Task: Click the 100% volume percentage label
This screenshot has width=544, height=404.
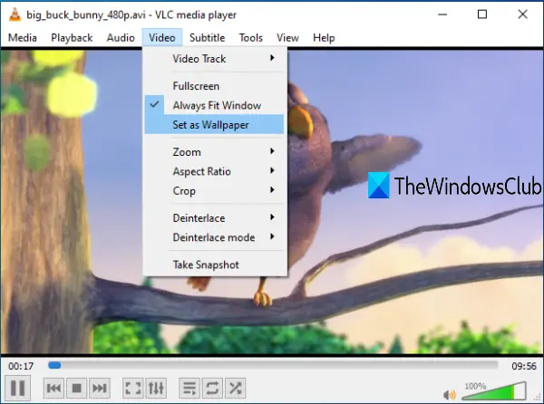Action: click(476, 386)
